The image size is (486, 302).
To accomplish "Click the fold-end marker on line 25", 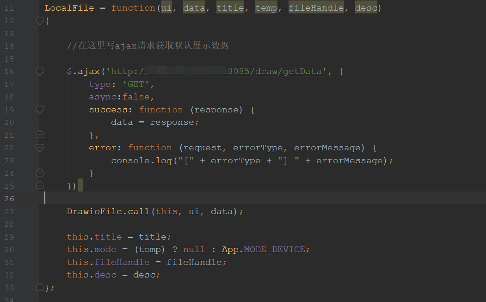I will (x=40, y=185).
